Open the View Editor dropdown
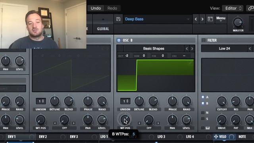Viewport: 254px width, 143px height. point(233,8)
